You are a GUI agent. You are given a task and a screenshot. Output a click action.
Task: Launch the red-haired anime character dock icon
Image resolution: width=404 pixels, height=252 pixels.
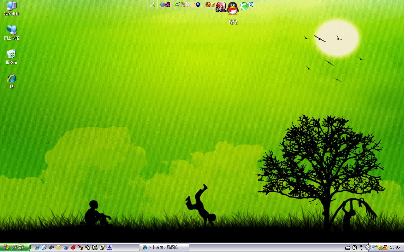(221, 7)
